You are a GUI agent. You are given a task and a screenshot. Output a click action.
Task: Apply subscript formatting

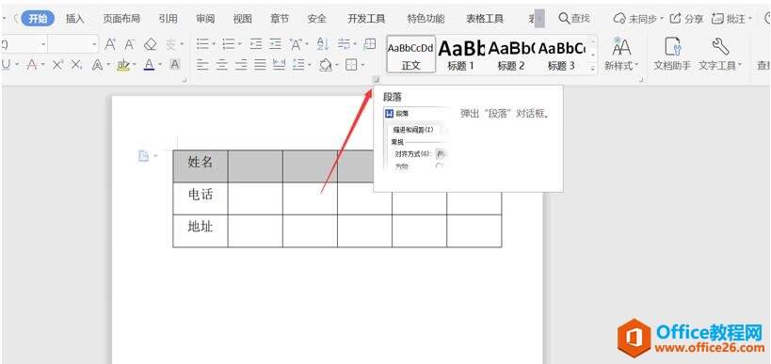click(76, 64)
